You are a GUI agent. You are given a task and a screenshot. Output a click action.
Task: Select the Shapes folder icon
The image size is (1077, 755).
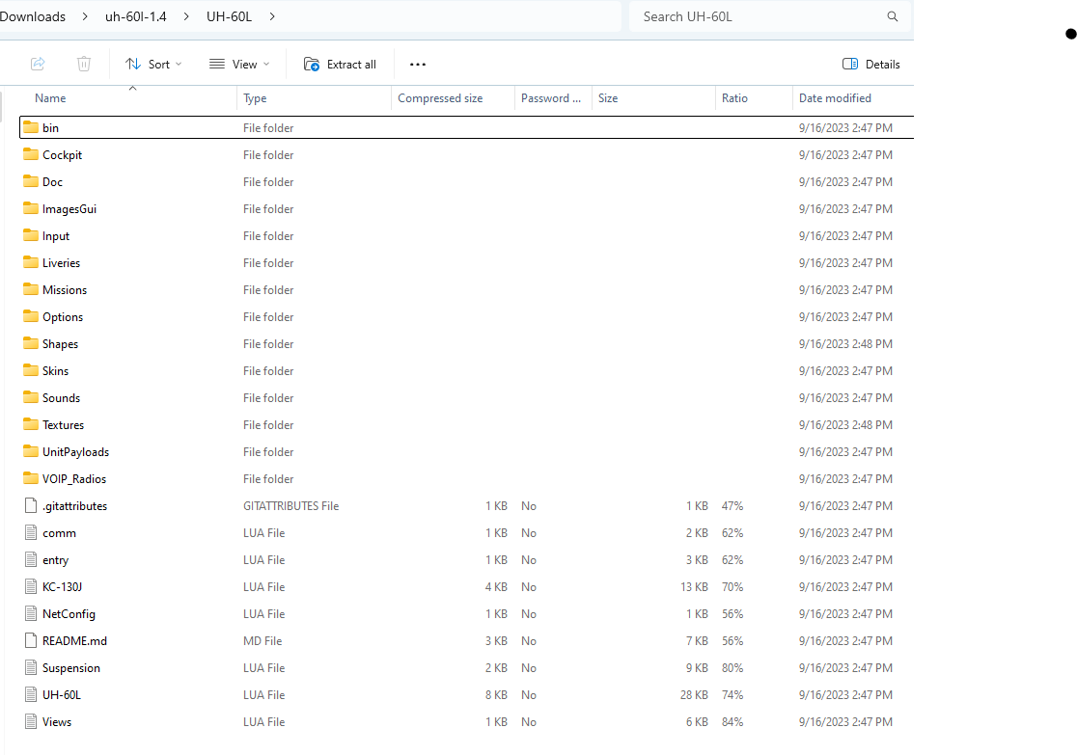point(31,343)
